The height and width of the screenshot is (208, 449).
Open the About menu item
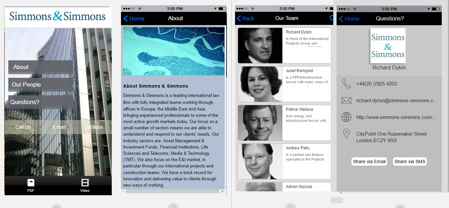(x=40, y=67)
